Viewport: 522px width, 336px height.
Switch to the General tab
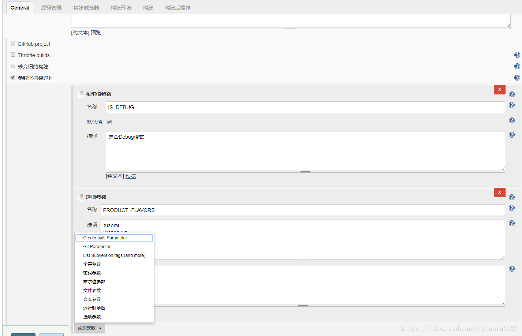pos(20,8)
